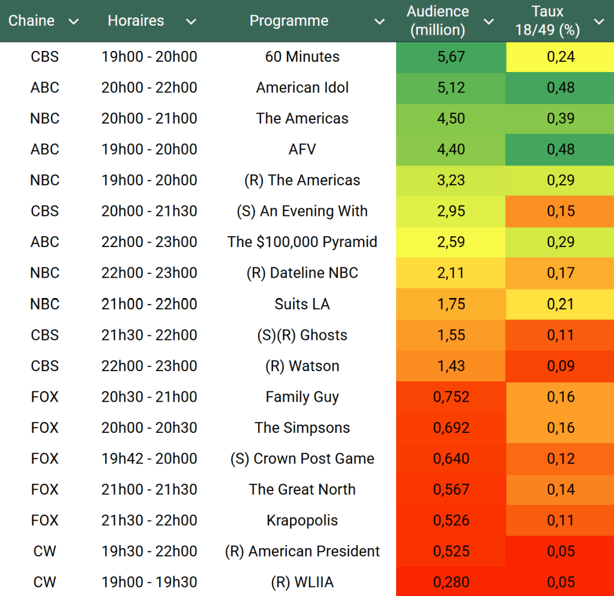
Task: Open the Programme column dropdown chevron
Action: click(379, 22)
